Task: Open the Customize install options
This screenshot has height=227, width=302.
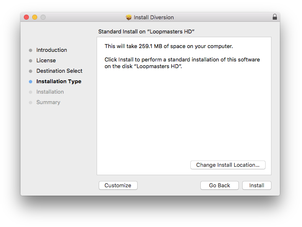Action: [118, 186]
